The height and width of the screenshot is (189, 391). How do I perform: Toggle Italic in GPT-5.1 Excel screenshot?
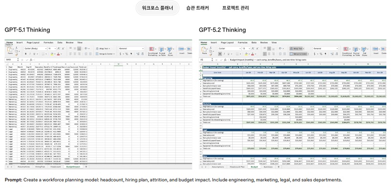30,54
